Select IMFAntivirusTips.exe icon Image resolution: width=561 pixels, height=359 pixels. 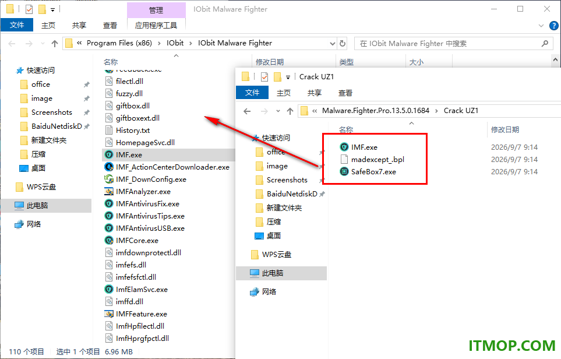coord(109,216)
